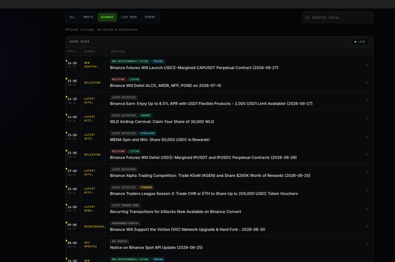The image size is (395, 262).
Task: Click red DELISTING tag on ALCX row
Action: (x=118, y=79)
